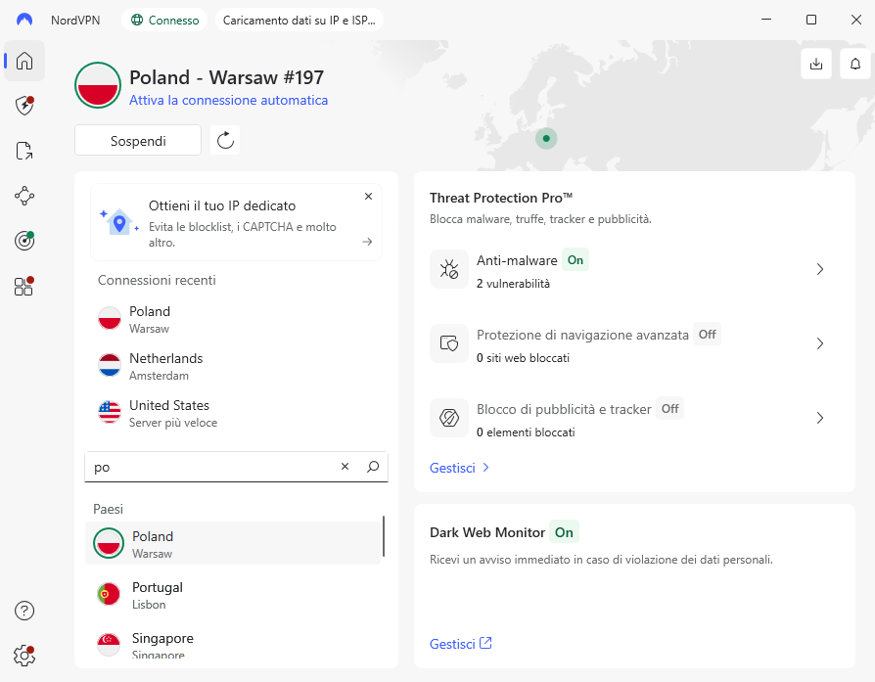The width and height of the screenshot is (875, 682).
Task: Click the large Poland flag in header
Action: (98, 85)
